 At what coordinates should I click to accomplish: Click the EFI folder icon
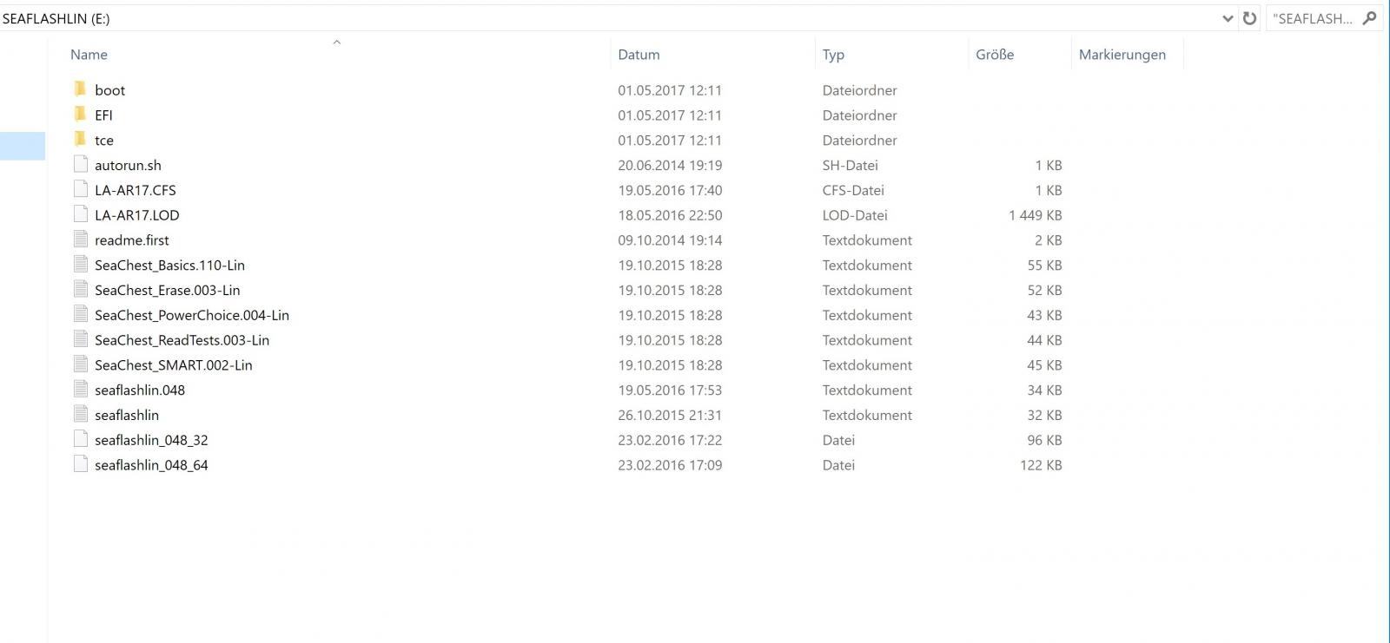pyautogui.click(x=80, y=115)
